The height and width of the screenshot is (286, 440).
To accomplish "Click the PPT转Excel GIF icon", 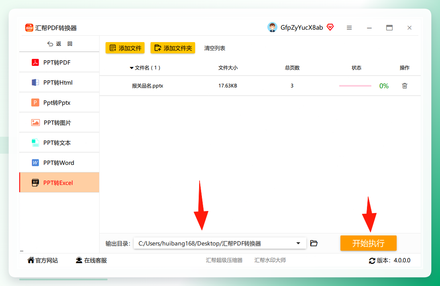I will [x=35, y=183].
